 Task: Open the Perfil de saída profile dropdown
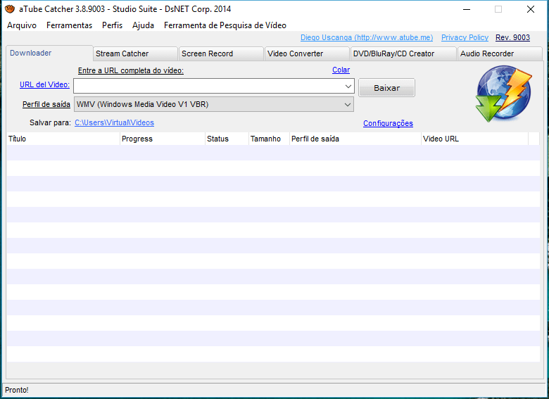point(214,104)
